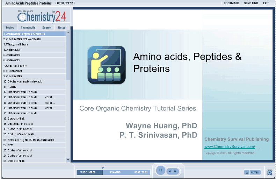Jump to topic 11 Alanine

tap(10, 87)
